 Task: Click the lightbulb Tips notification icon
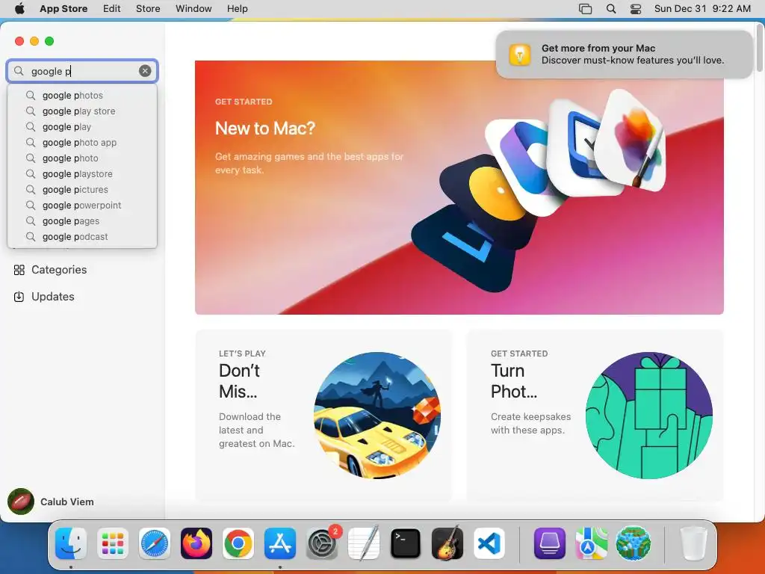pyautogui.click(x=520, y=54)
